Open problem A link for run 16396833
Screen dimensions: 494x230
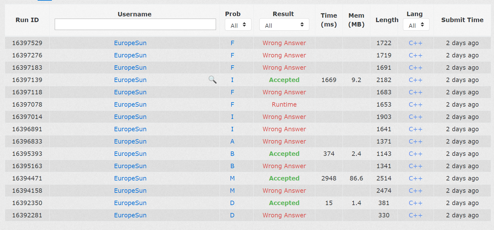point(232,141)
